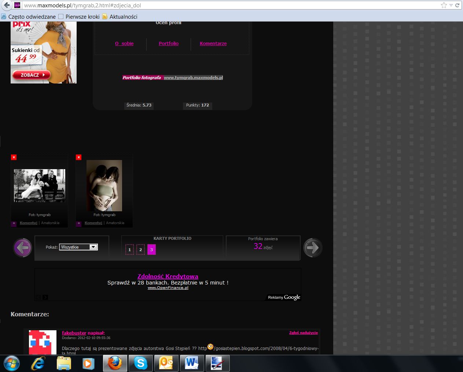Image resolution: width=463 pixels, height=372 pixels.
Task: Click the URL address field
Action: [231, 5]
